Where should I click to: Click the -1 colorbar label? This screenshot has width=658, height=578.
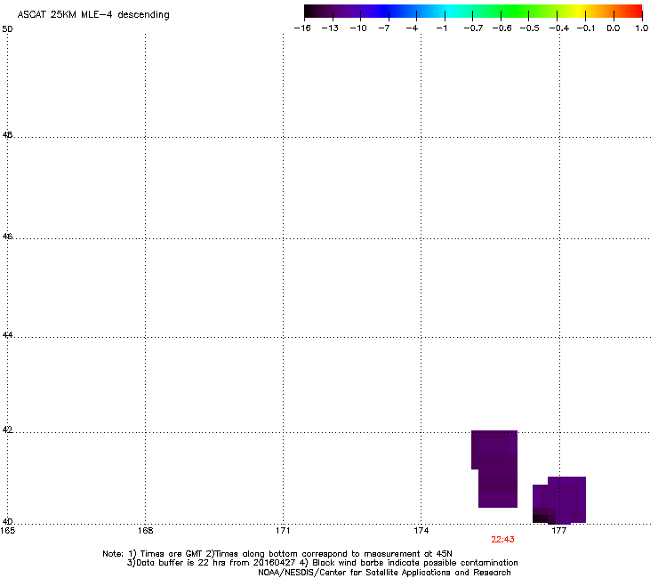[x=441, y=28]
